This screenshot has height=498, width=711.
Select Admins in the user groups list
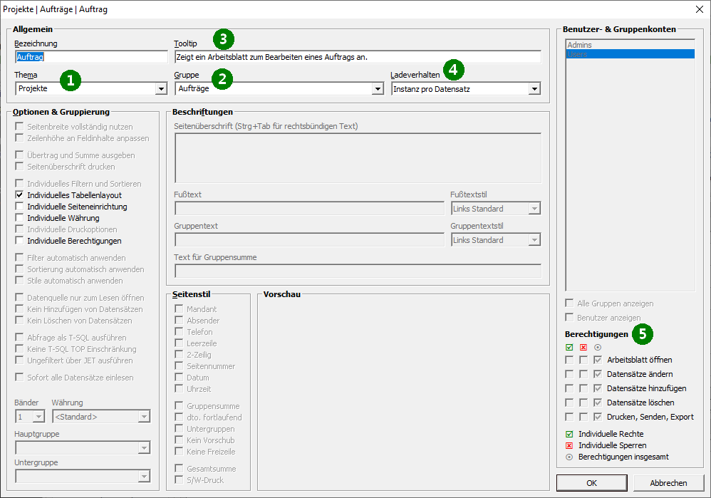click(x=579, y=45)
